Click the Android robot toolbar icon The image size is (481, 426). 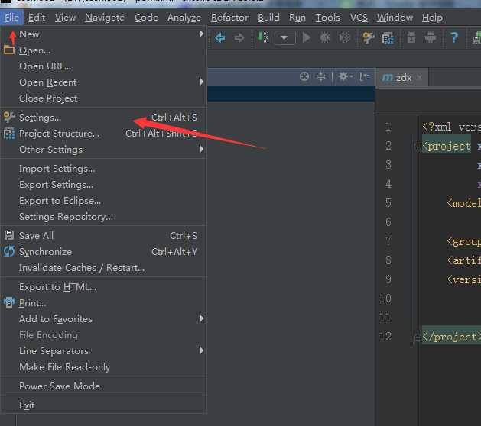coord(430,37)
